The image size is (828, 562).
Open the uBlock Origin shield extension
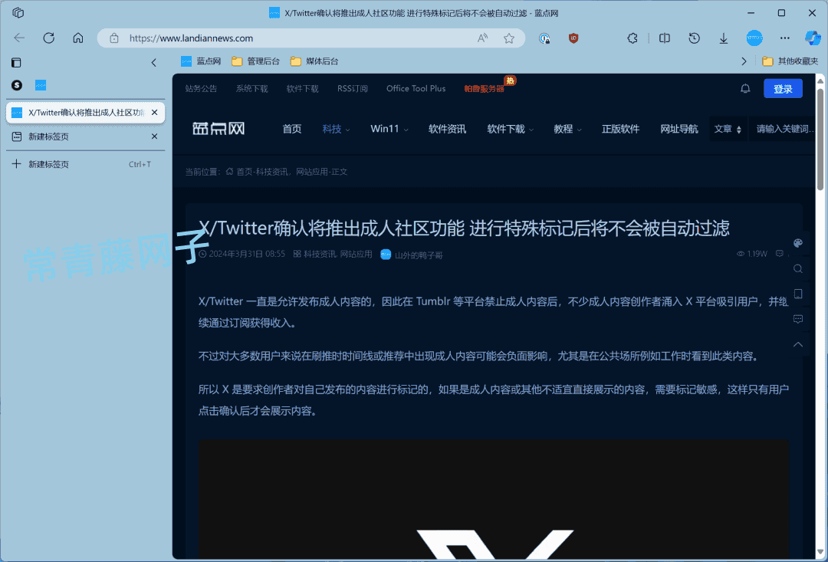coord(573,38)
